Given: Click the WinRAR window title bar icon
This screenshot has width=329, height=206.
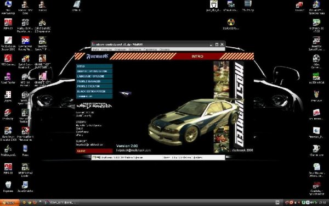Looking at the screenshot, I should 94,44.
